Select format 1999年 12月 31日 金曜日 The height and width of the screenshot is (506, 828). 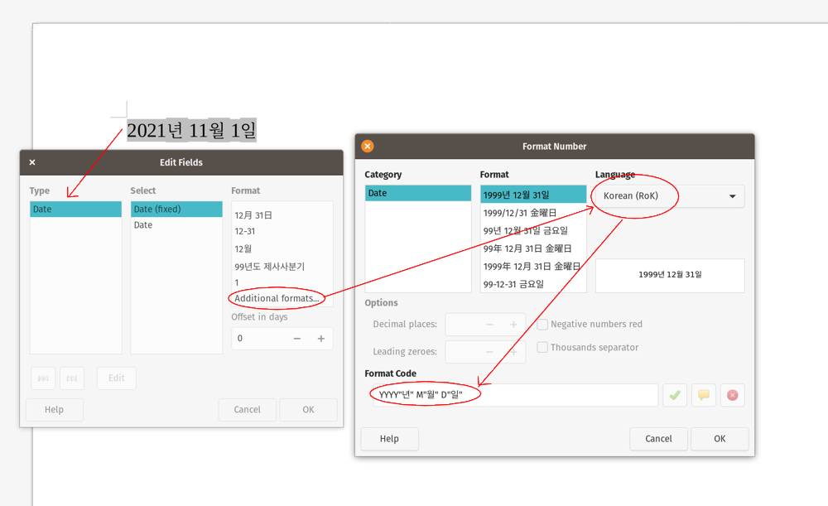533,267
